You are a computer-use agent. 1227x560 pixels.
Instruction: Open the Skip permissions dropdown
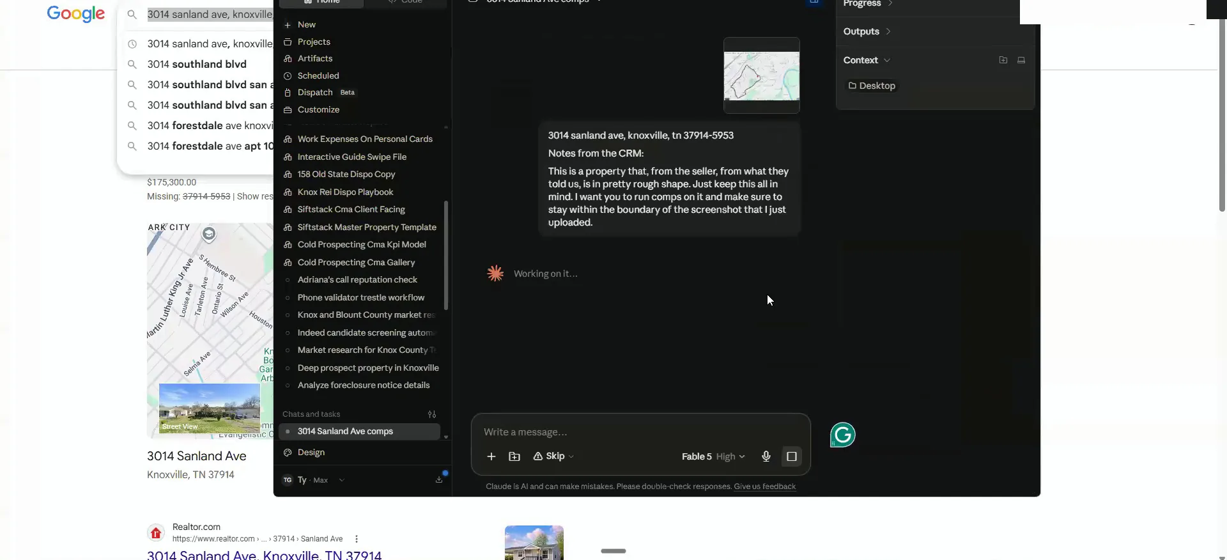click(554, 456)
